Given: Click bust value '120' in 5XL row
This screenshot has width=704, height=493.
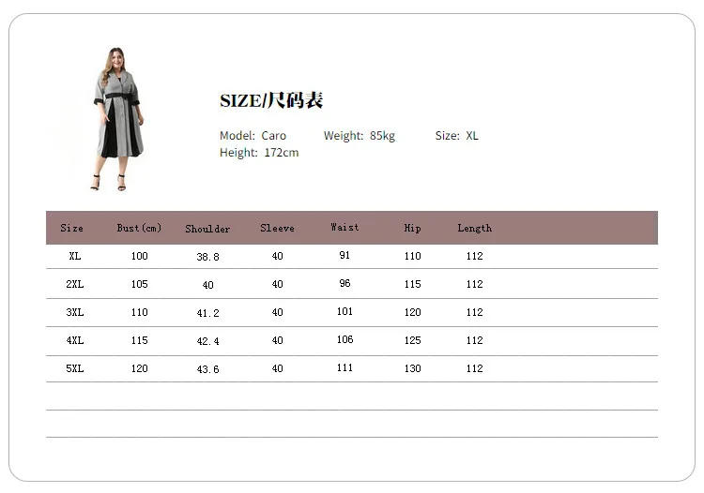Looking at the screenshot, I should 140,369.
